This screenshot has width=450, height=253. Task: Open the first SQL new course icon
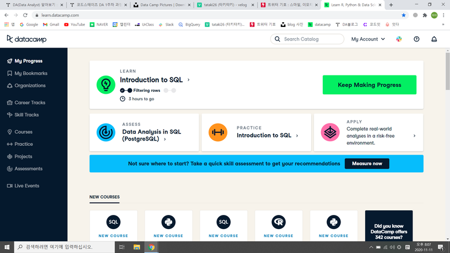point(113,222)
